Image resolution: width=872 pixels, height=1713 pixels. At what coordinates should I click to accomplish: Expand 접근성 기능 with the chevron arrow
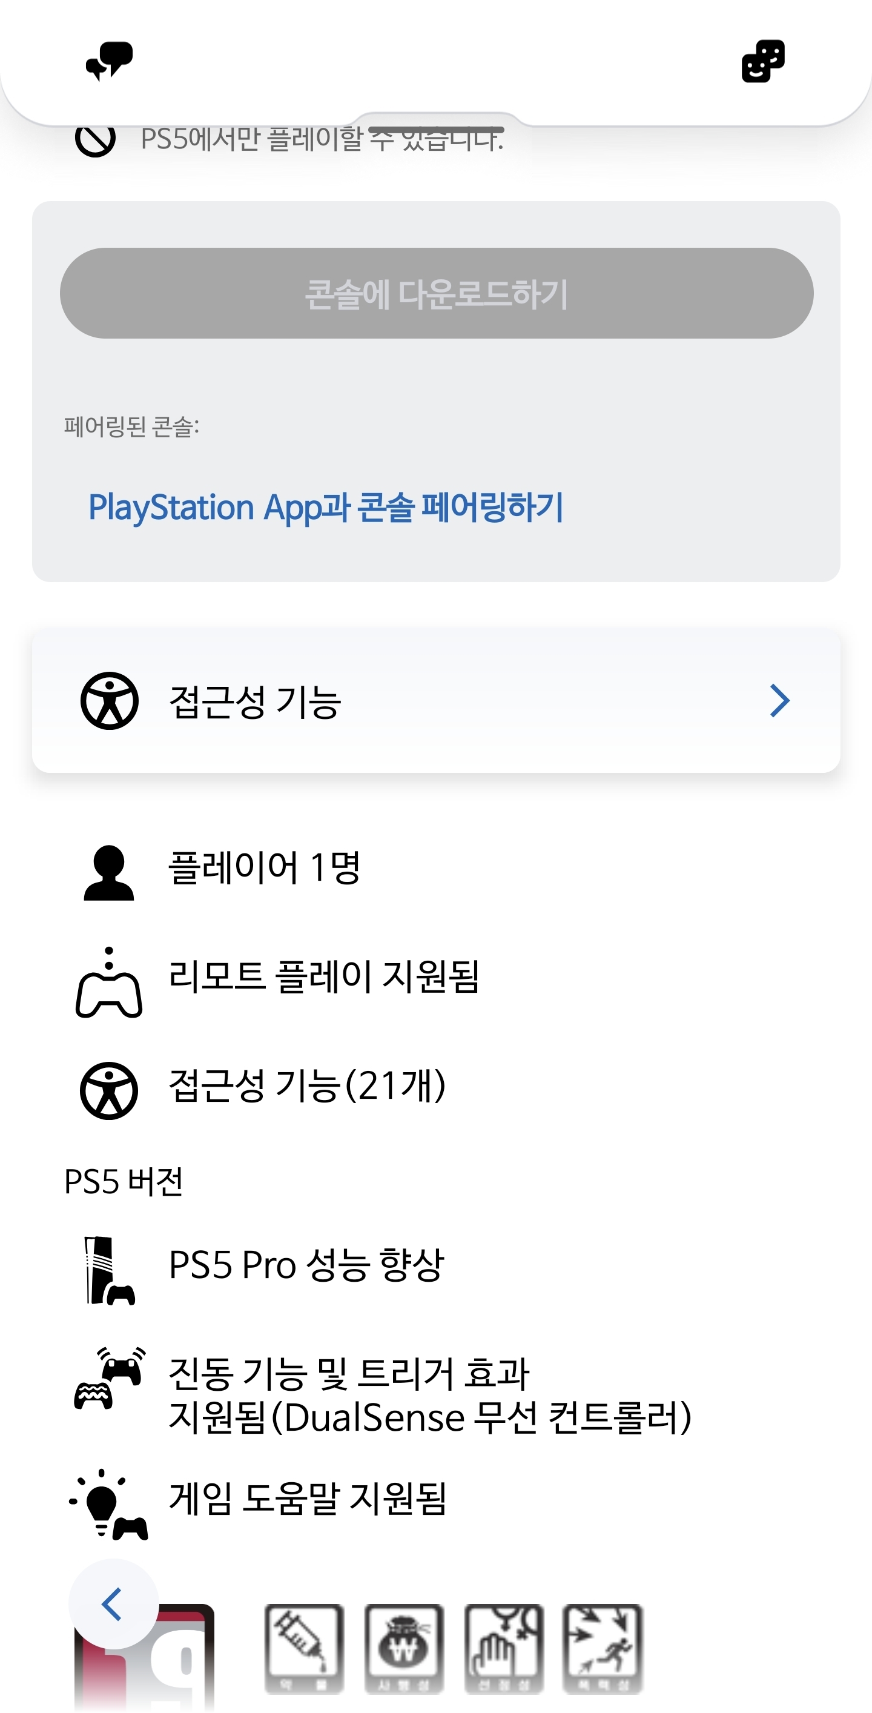[x=779, y=700]
